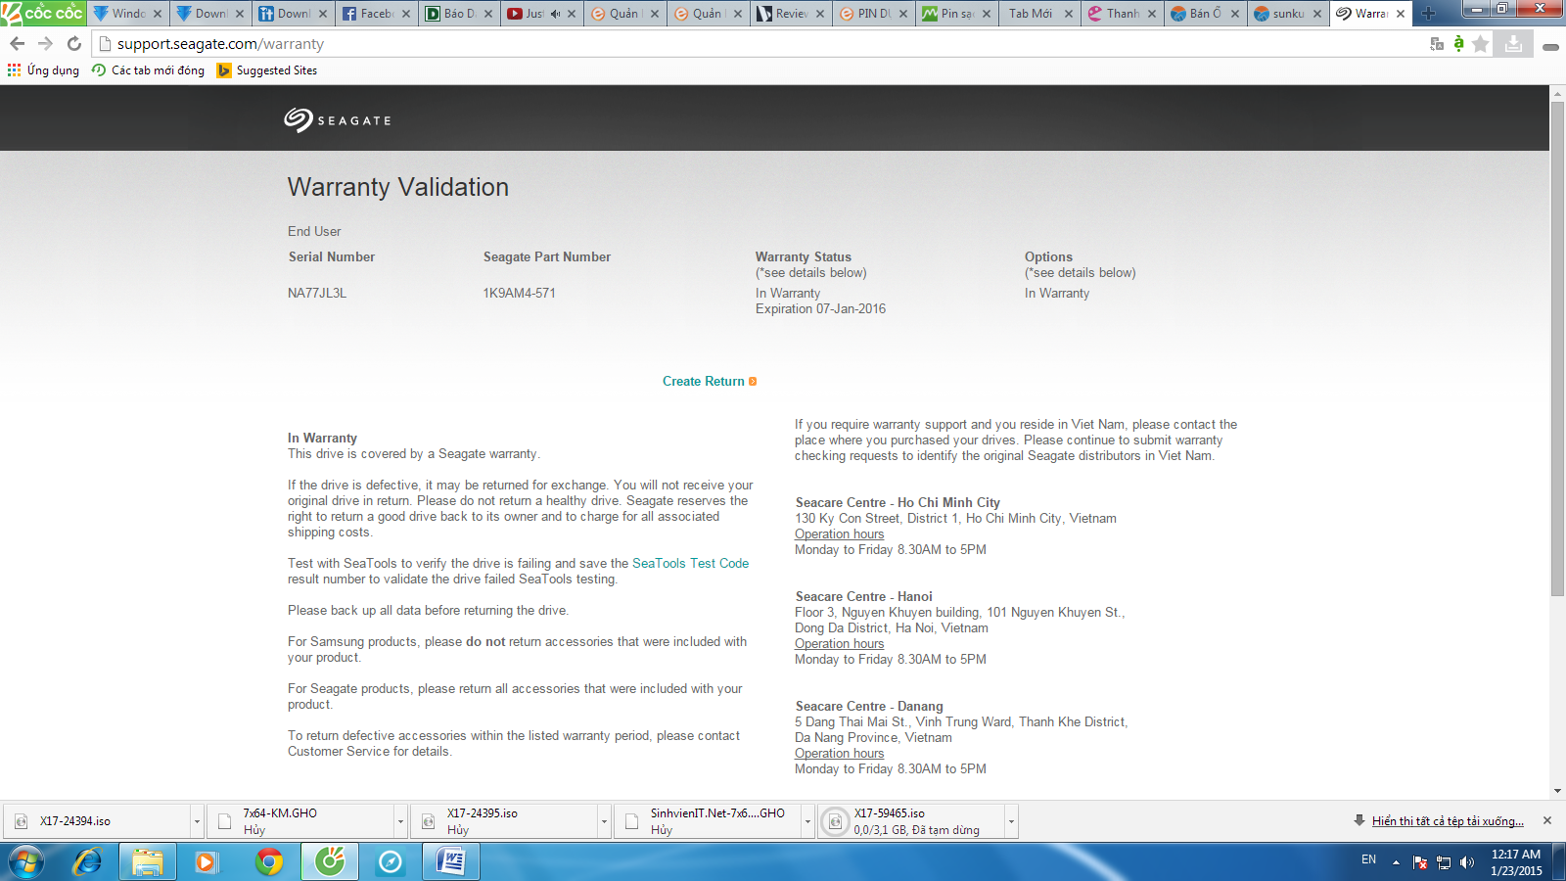Select Expiration 07-Jan-2016 text
The height and width of the screenshot is (881, 1566).
tap(820, 309)
